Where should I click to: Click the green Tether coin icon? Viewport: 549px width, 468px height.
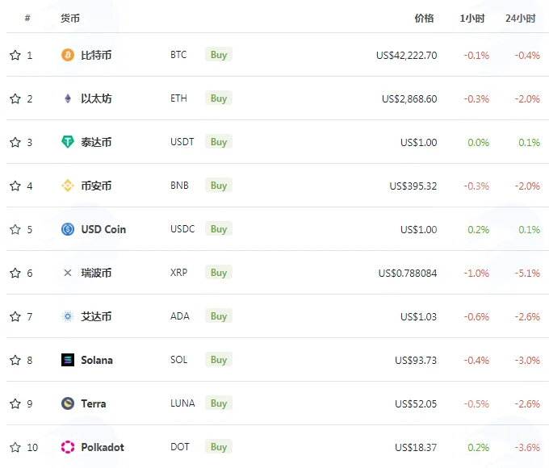[x=68, y=142]
